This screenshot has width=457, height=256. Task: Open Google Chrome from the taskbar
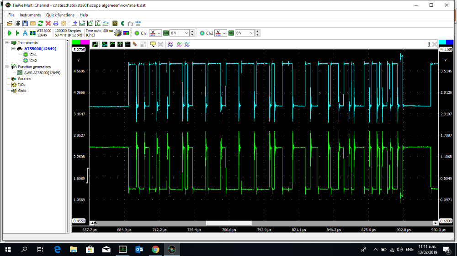pyautogui.click(x=155, y=249)
